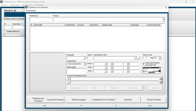The width and height of the screenshot is (196, 111).
Task: Click the text 'Ordenar por data de importação'
Action: pos(14,19)
